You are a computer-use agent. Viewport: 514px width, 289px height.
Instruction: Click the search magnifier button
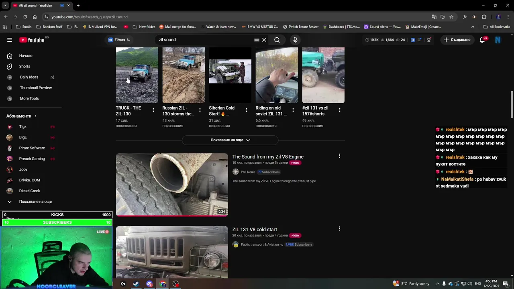(277, 40)
